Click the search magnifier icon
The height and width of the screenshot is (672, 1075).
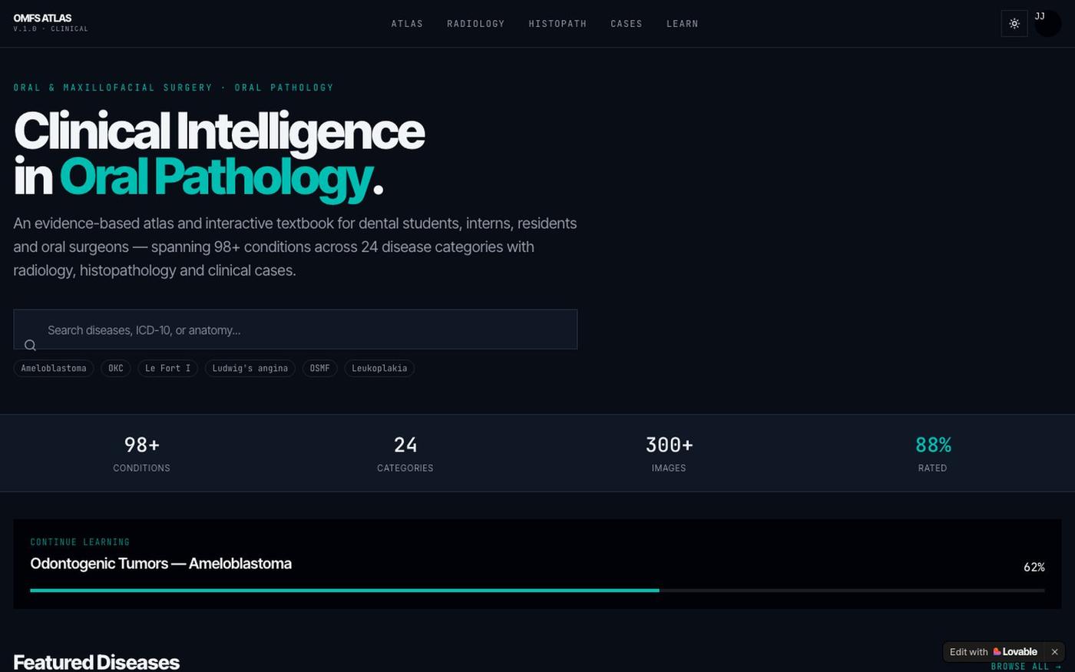tap(30, 345)
